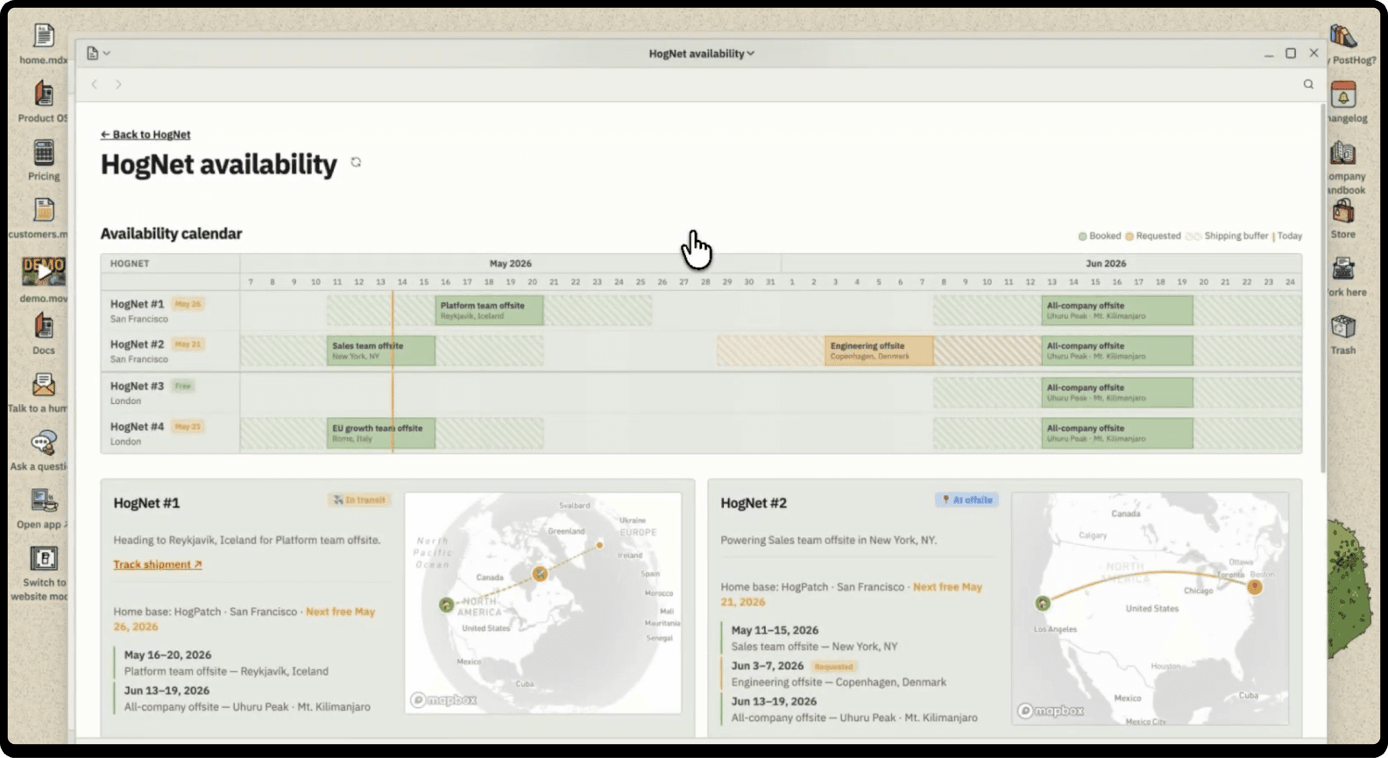The height and width of the screenshot is (758, 1388).
Task: Select HogNet #1 All-company offsite calendar block
Action: point(1117,310)
